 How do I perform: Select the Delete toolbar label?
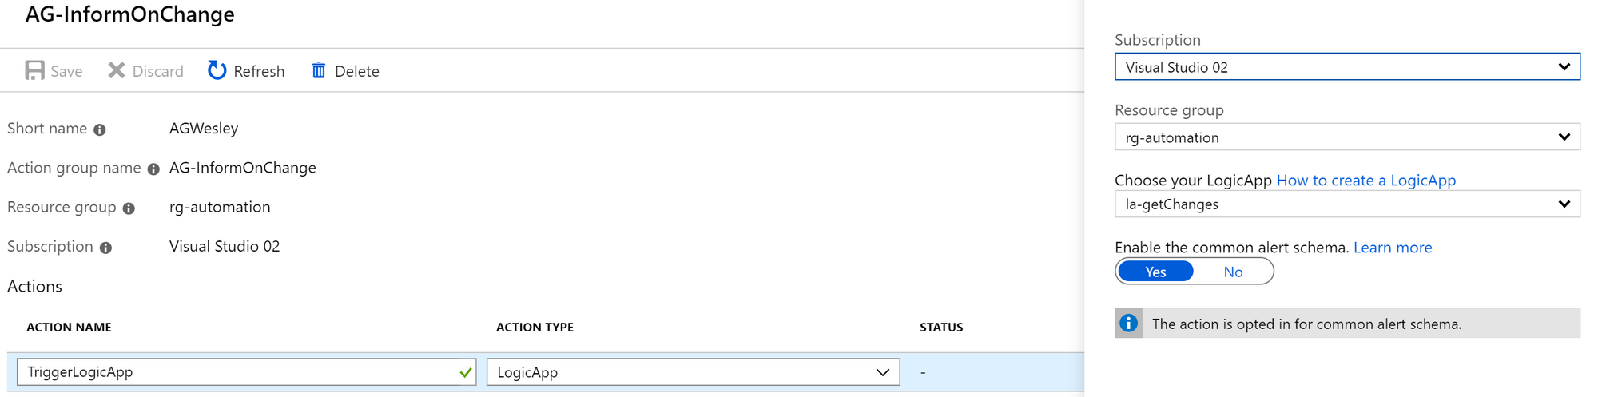(x=357, y=71)
